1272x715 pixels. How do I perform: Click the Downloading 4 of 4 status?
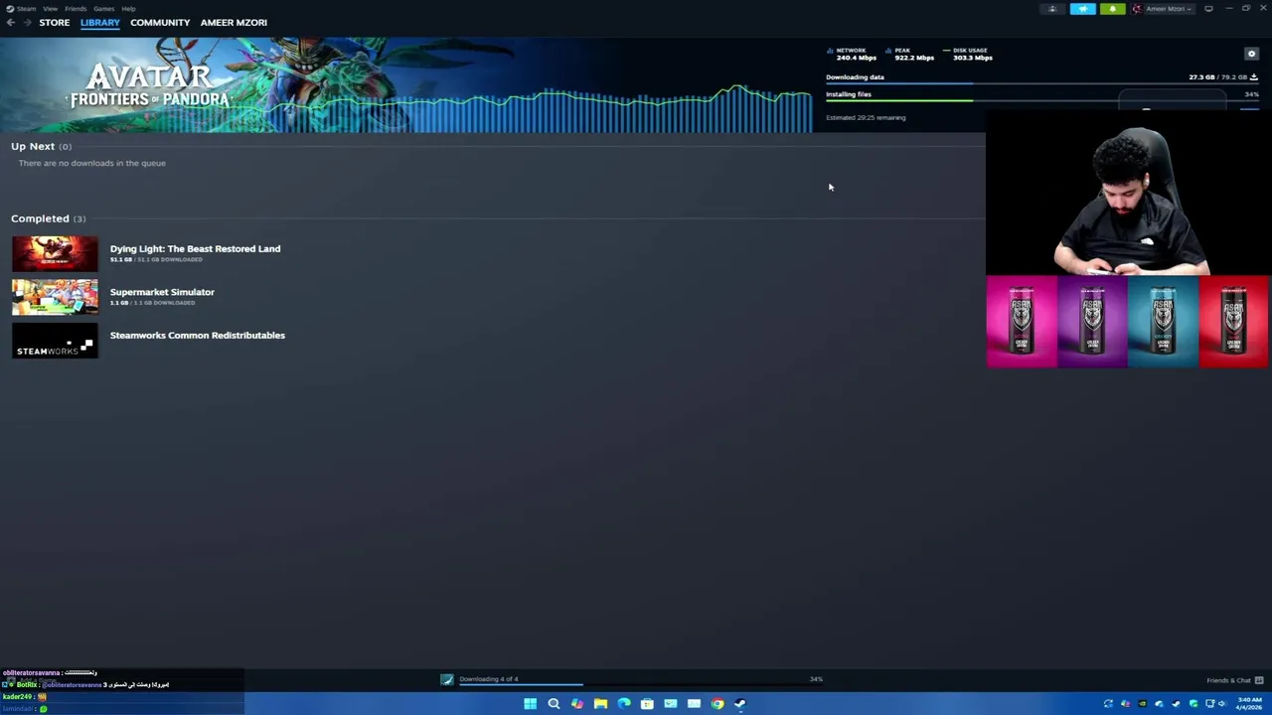pyautogui.click(x=488, y=679)
